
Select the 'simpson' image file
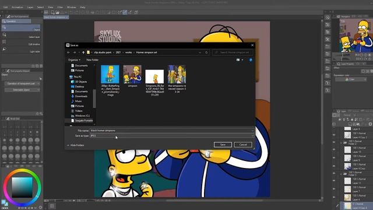tap(132, 76)
